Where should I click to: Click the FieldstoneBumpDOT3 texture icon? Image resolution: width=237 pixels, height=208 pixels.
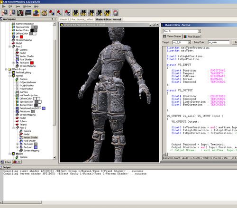click(17, 108)
